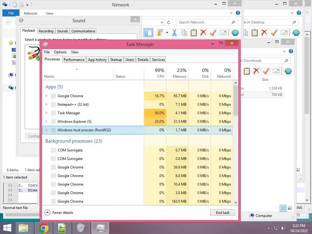
Task: Expand the ribbon chevron in the Network window
Action: tap(231, 13)
